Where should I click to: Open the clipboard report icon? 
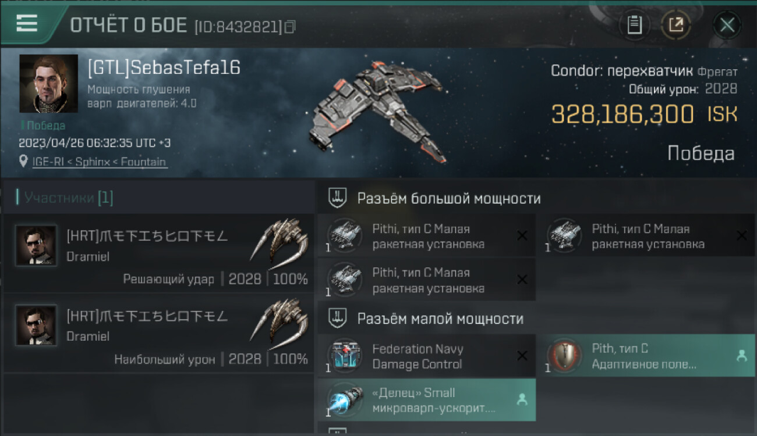[x=634, y=25]
